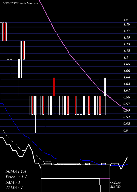Click the 0.95 price axis label
This screenshot has height=192, width=137.
[x=127, y=111]
